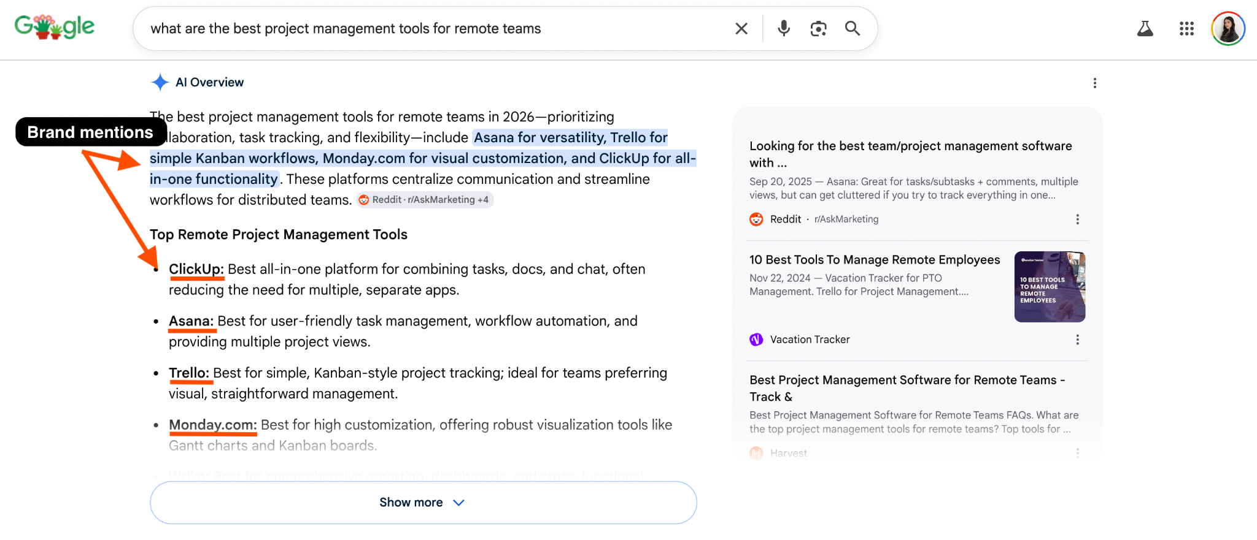Click the Reddit source name in the card
This screenshot has height=540, width=1257.
(x=786, y=219)
